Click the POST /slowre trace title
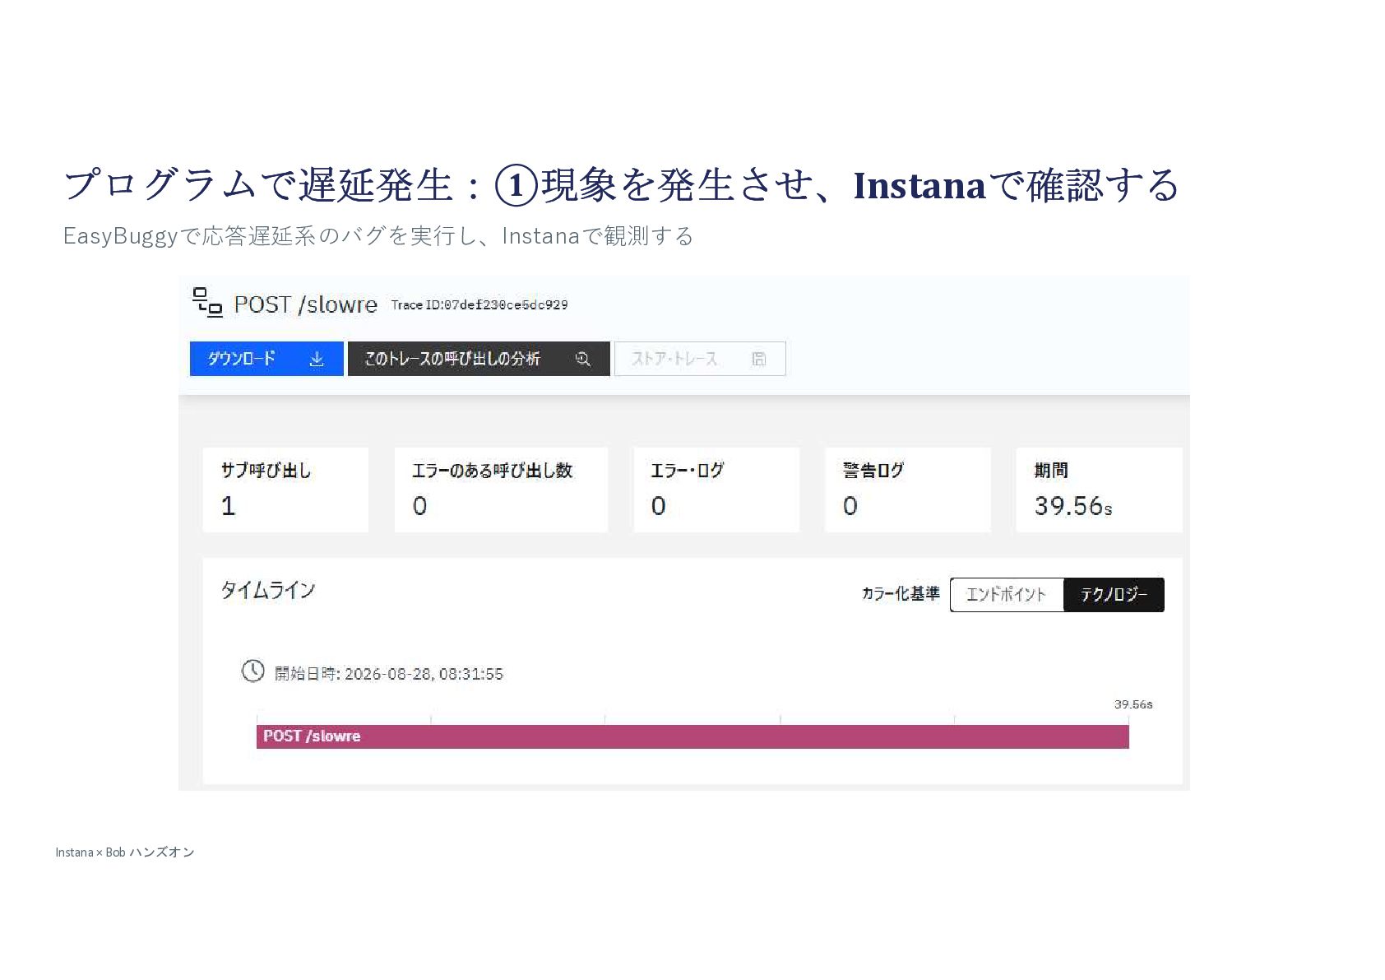 pos(305,304)
